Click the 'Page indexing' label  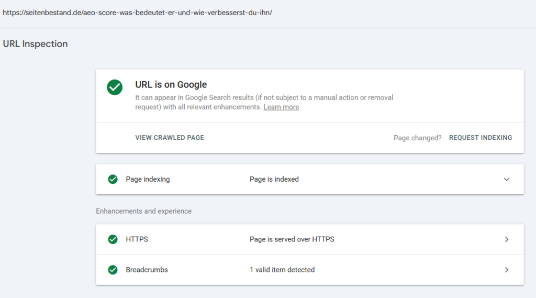tap(148, 179)
